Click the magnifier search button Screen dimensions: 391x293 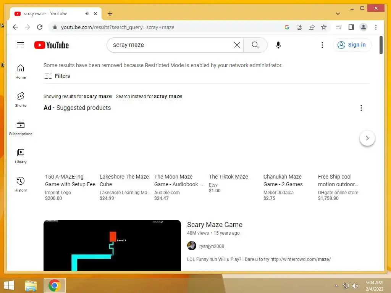[255, 45]
